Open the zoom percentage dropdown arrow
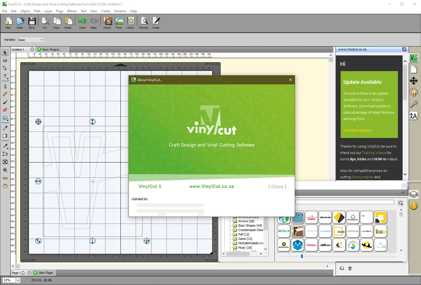Viewport: 421px width, 285px height. coord(18,280)
